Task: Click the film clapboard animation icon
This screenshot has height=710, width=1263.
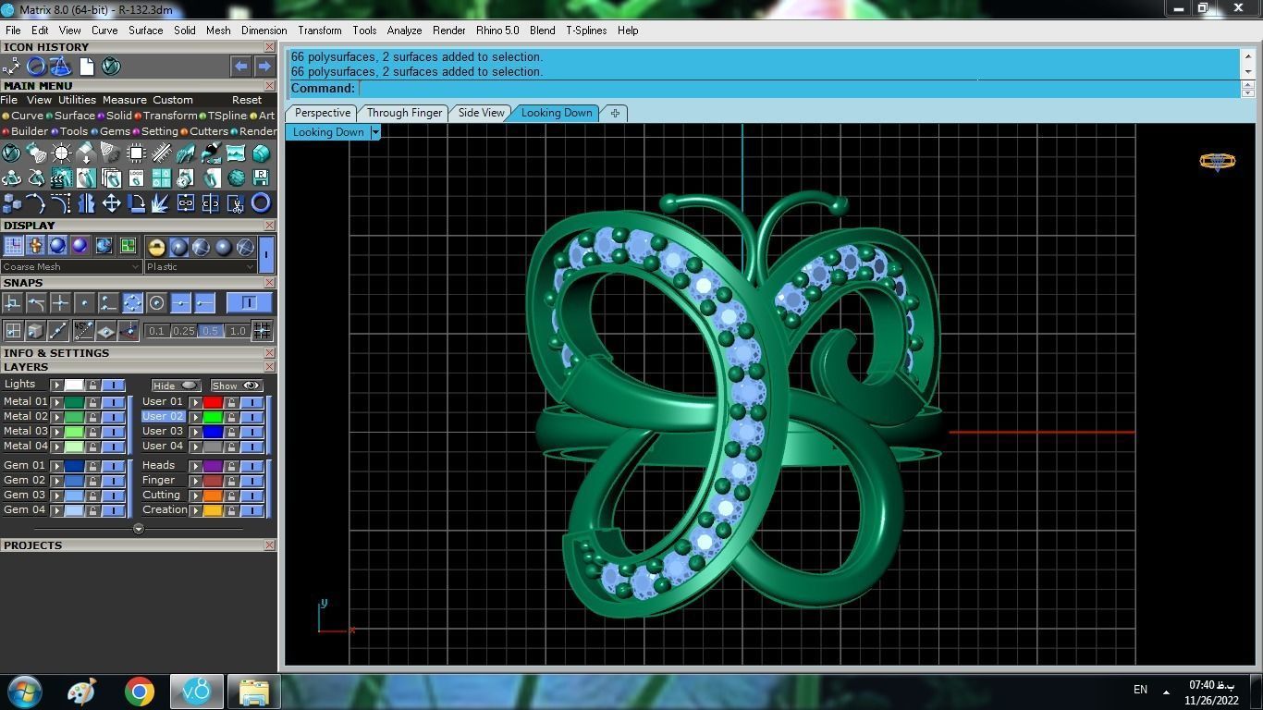Action: [x=61, y=177]
